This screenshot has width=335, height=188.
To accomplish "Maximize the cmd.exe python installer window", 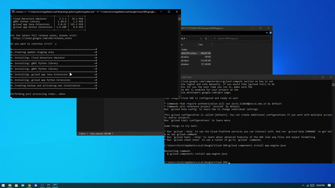I will click(x=169, y=12).
